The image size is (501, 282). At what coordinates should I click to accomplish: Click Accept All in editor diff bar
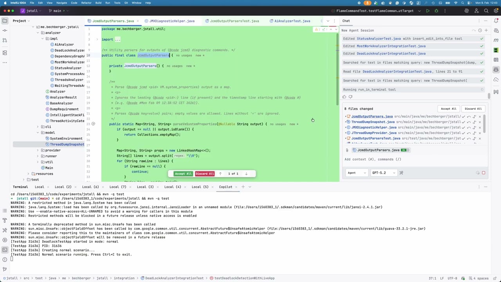(183, 174)
